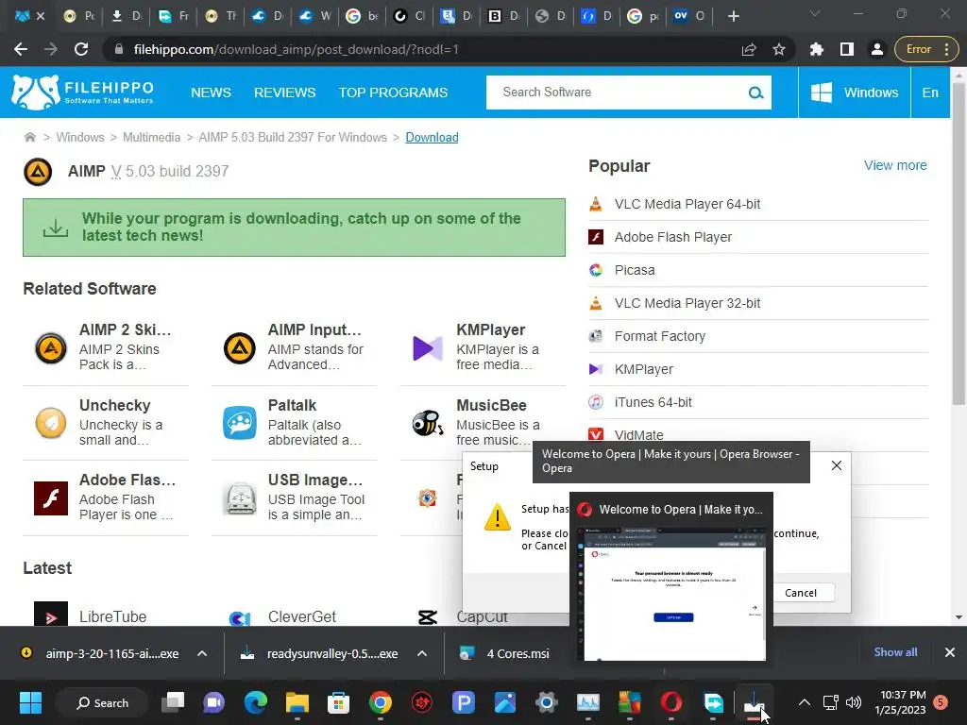Open the REVIEWS menu
This screenshot has height=725, width=967.
(285, 93)
